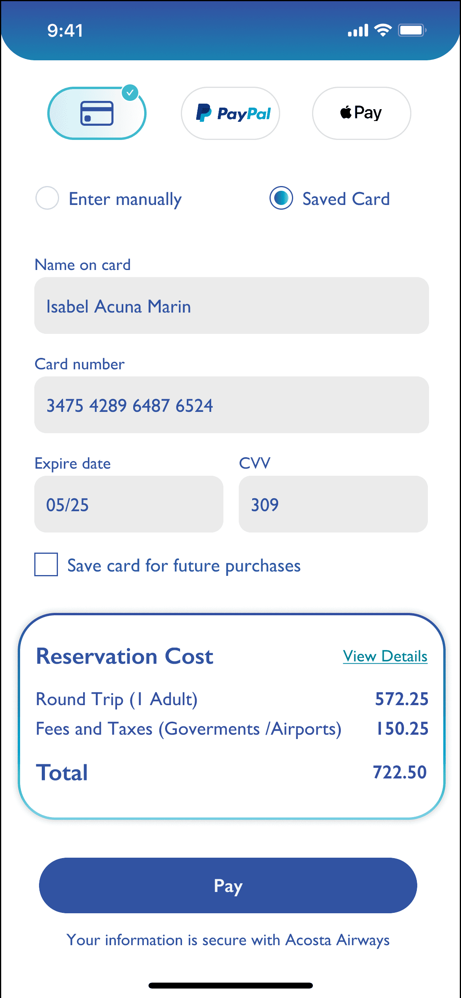Tap the Round Trip (1 Adult) line
The height and width of the screenshot is (998, 461).
pyautogui.click(x=117, y=699)
